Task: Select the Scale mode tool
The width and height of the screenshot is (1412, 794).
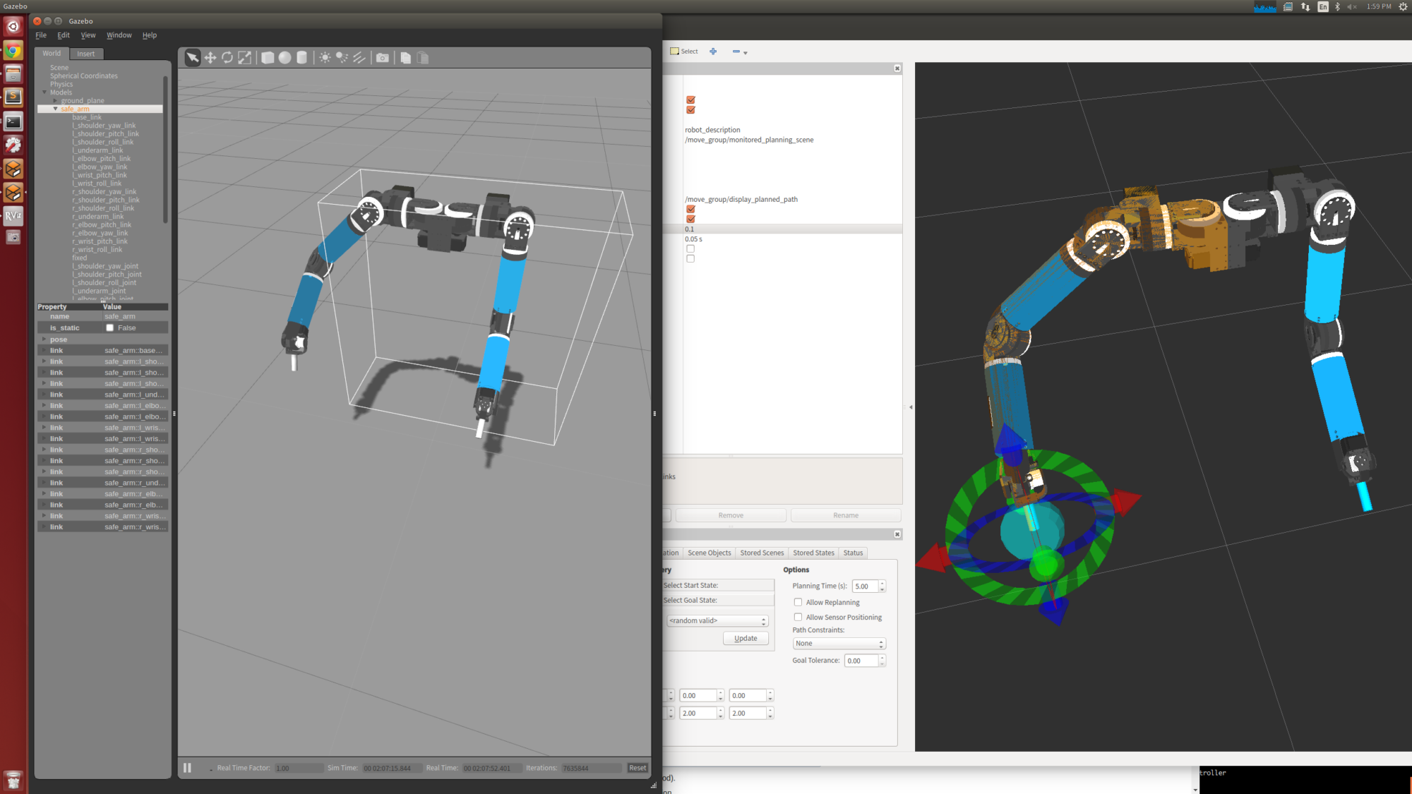Action: point(244,58)
